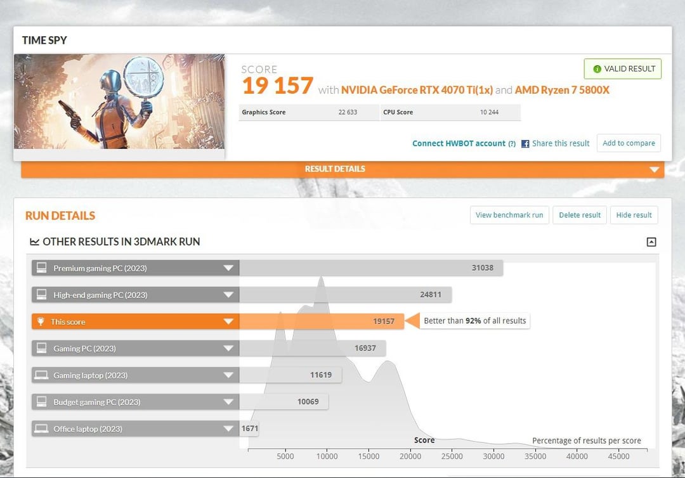Image resolution: width=685 pixels, height=478 pixels.
Task: Click the laptop icon for Office laptop (2023)
Action: (41, 429)
